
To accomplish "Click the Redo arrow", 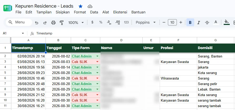I will point(45,23).
